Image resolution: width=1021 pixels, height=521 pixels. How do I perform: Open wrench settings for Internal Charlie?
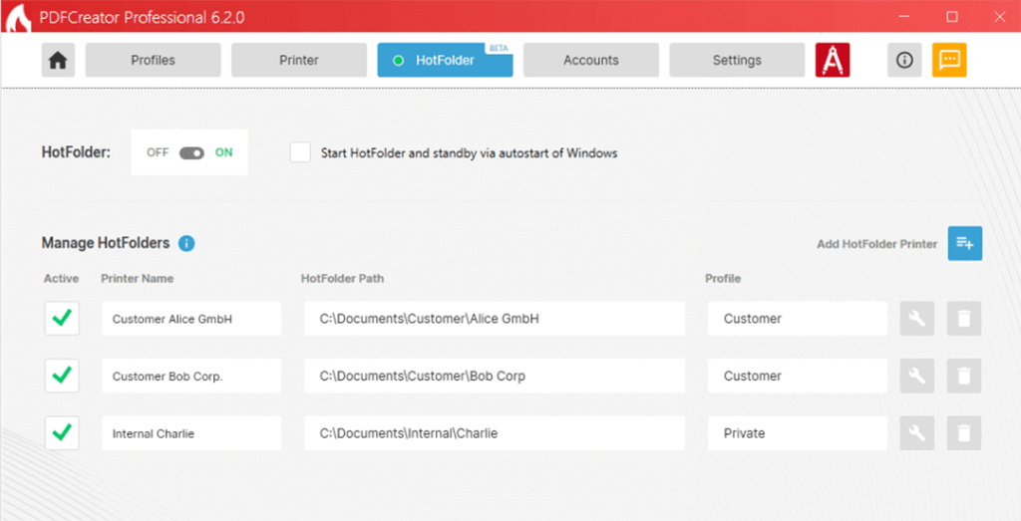point(916,433)
